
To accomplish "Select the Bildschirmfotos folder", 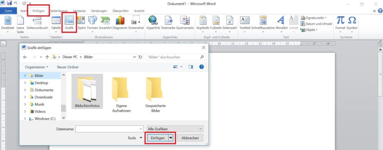I will [87, 91].
